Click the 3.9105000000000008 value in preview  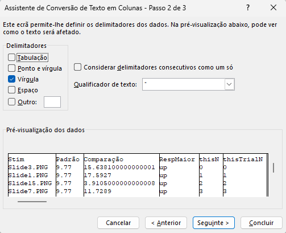pos(119,183)
